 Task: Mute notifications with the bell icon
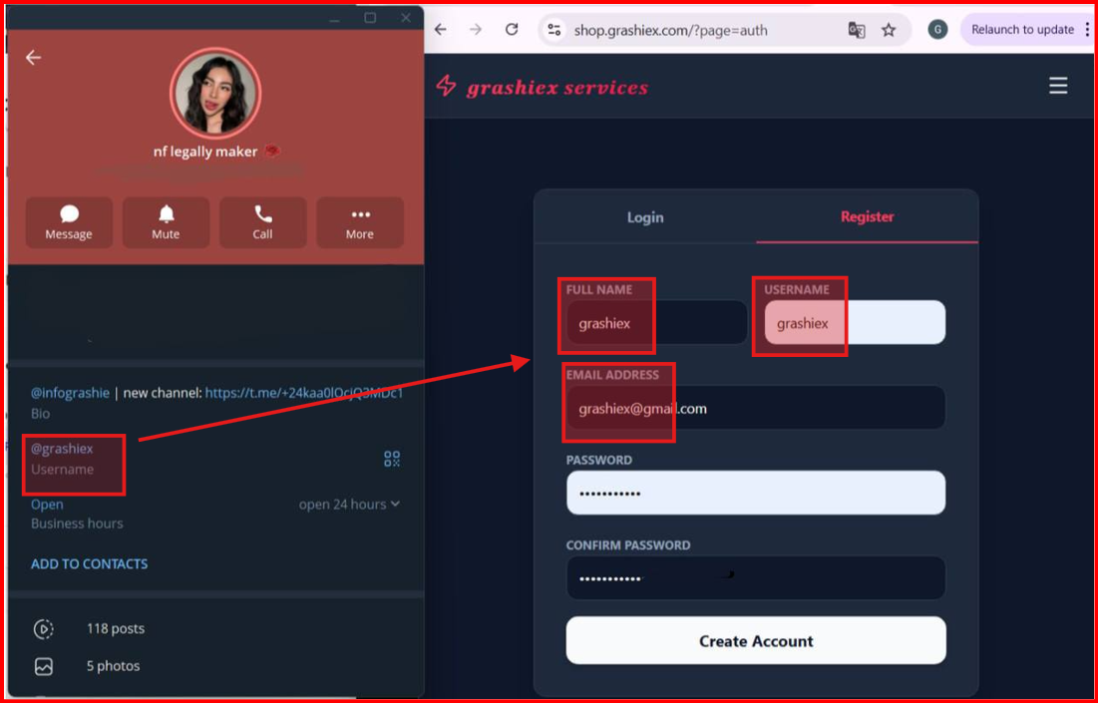pos(166,222)
